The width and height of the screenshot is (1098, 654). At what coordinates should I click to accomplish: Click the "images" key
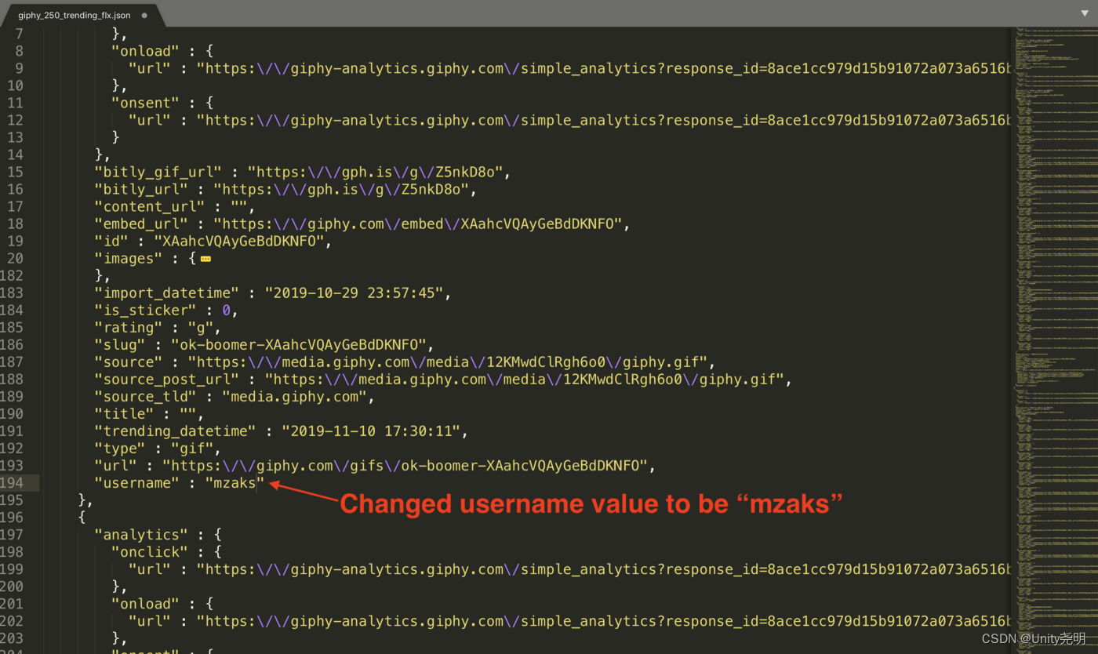pos(129,258)
